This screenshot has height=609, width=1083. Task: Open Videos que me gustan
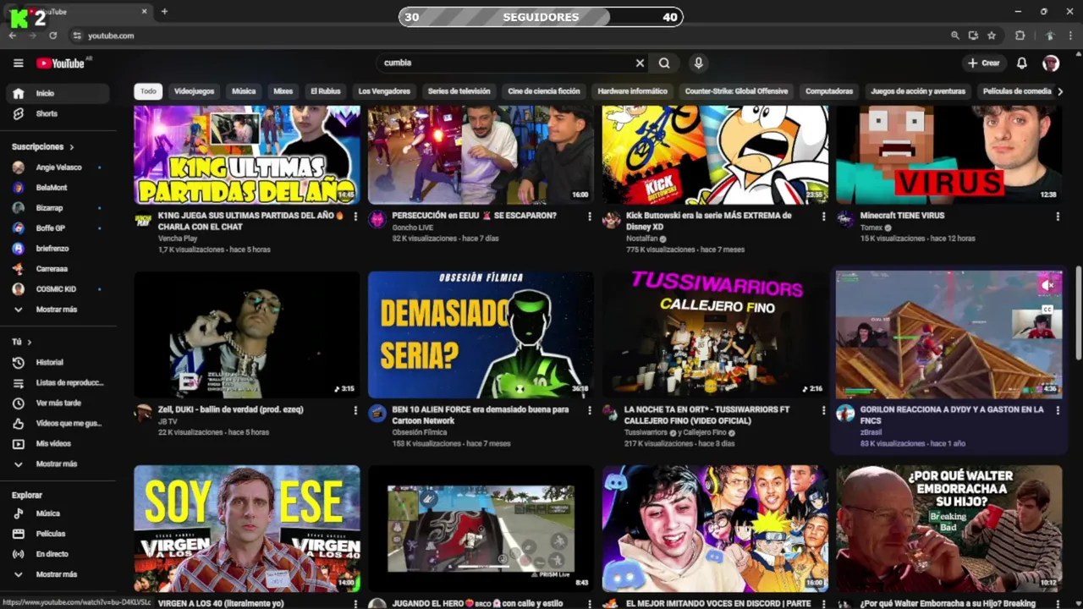58,423
